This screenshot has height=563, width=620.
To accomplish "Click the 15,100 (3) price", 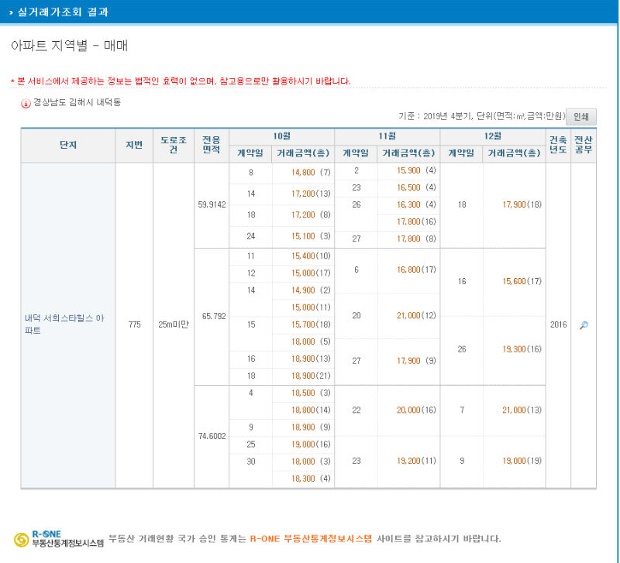I will point(311,236).
